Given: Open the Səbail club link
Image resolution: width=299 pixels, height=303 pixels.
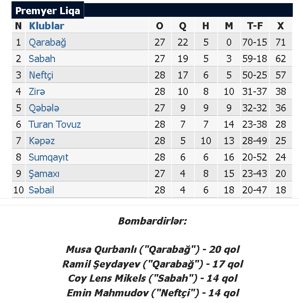Looking at the screenshot, I should (x=41, y=190).
